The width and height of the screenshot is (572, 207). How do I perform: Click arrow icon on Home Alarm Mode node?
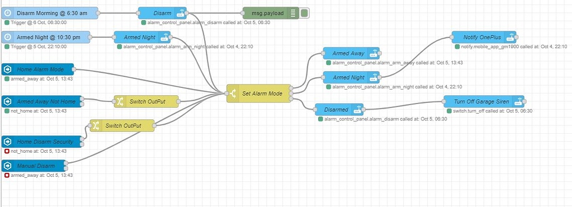point(7,69)
